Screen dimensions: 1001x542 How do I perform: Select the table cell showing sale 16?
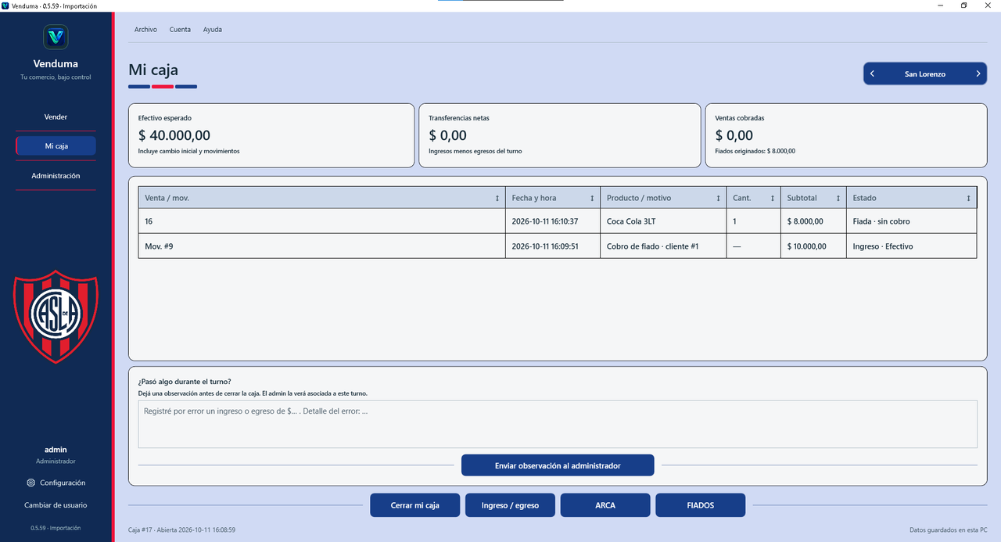click(x=322, y=221)
